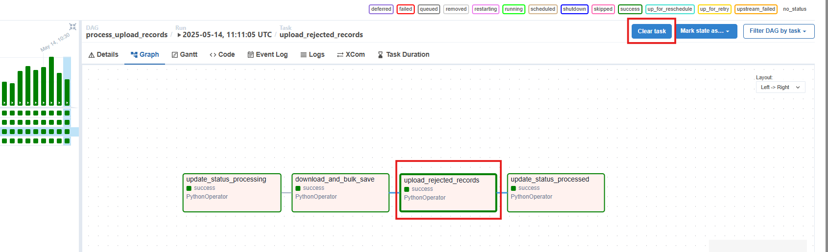This screenshot has width=828, height=252.
Task: Open the process_upload_records DAG breadcrumb link
Action: pyautogui.click(x=127, y=35)
